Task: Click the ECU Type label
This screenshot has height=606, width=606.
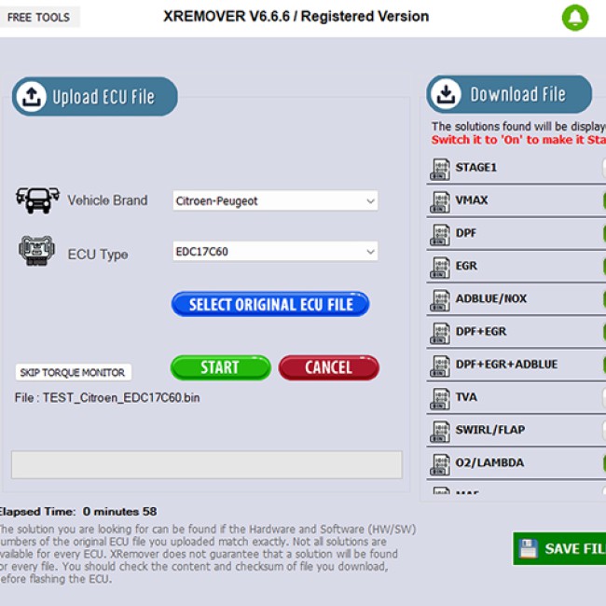Action: pos(98,255)
